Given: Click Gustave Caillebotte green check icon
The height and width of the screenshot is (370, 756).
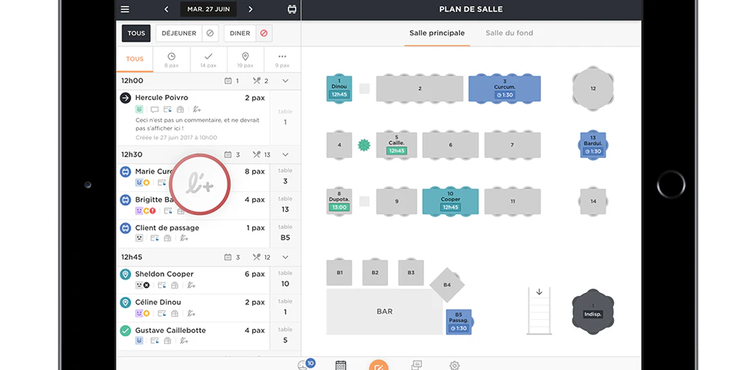Looking at the screenshot, I should coord(125,331).
